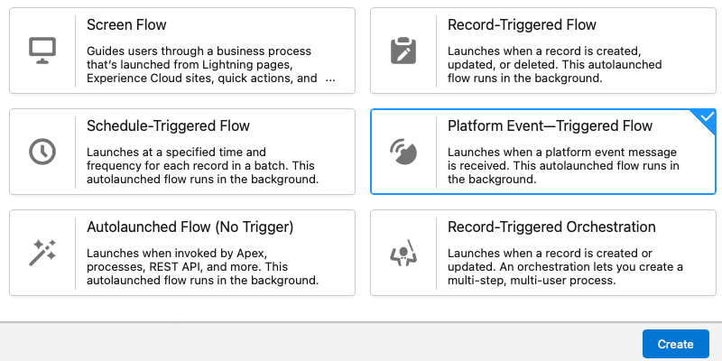
Task: Click the Record-Triggered Orchestration conductor icon
Action: tap(403, 253)
